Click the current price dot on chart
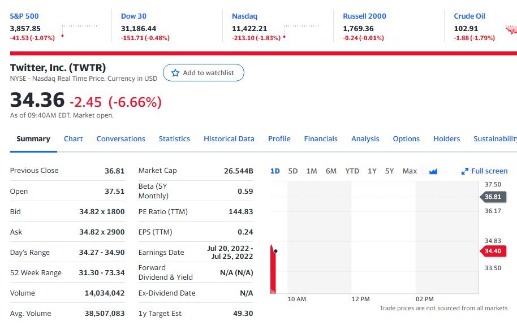 click(275, 251)
